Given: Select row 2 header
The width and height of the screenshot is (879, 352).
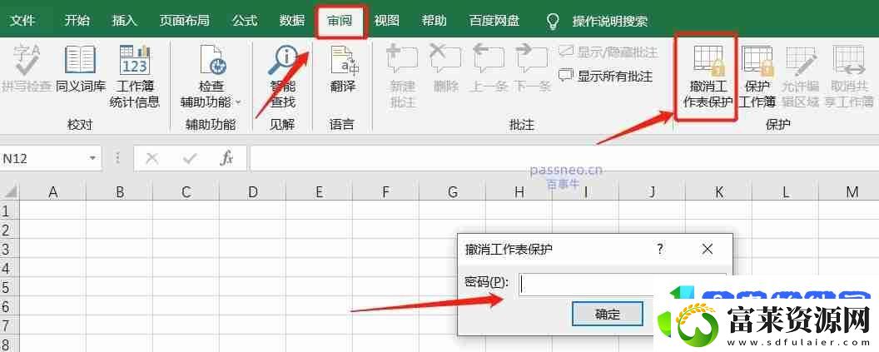Looking at the screenshot, I should point(9,231).
